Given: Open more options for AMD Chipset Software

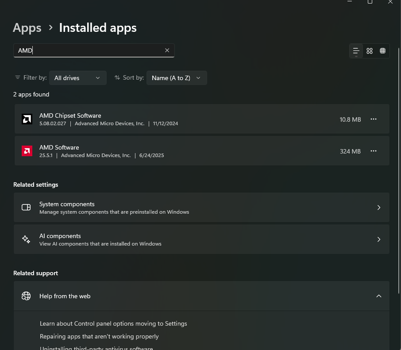Looking at the screenshot, I should [374, 119].
